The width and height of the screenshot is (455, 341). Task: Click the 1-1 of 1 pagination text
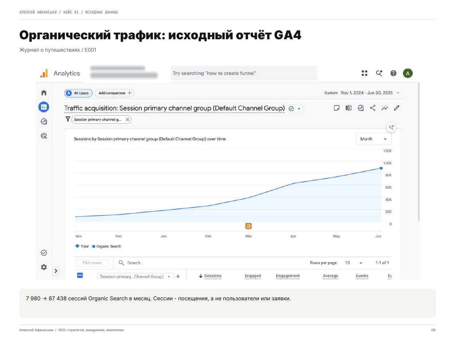click(382, 263)
